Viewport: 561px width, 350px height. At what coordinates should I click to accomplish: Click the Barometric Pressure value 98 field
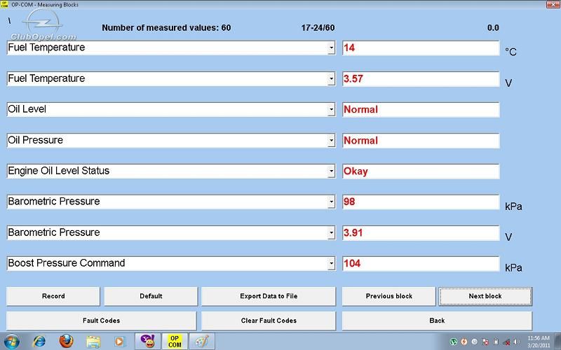pyautogui.click(x=421, y=202)
